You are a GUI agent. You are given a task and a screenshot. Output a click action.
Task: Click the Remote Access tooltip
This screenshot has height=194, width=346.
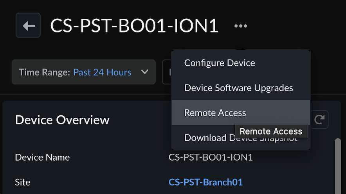271,131
